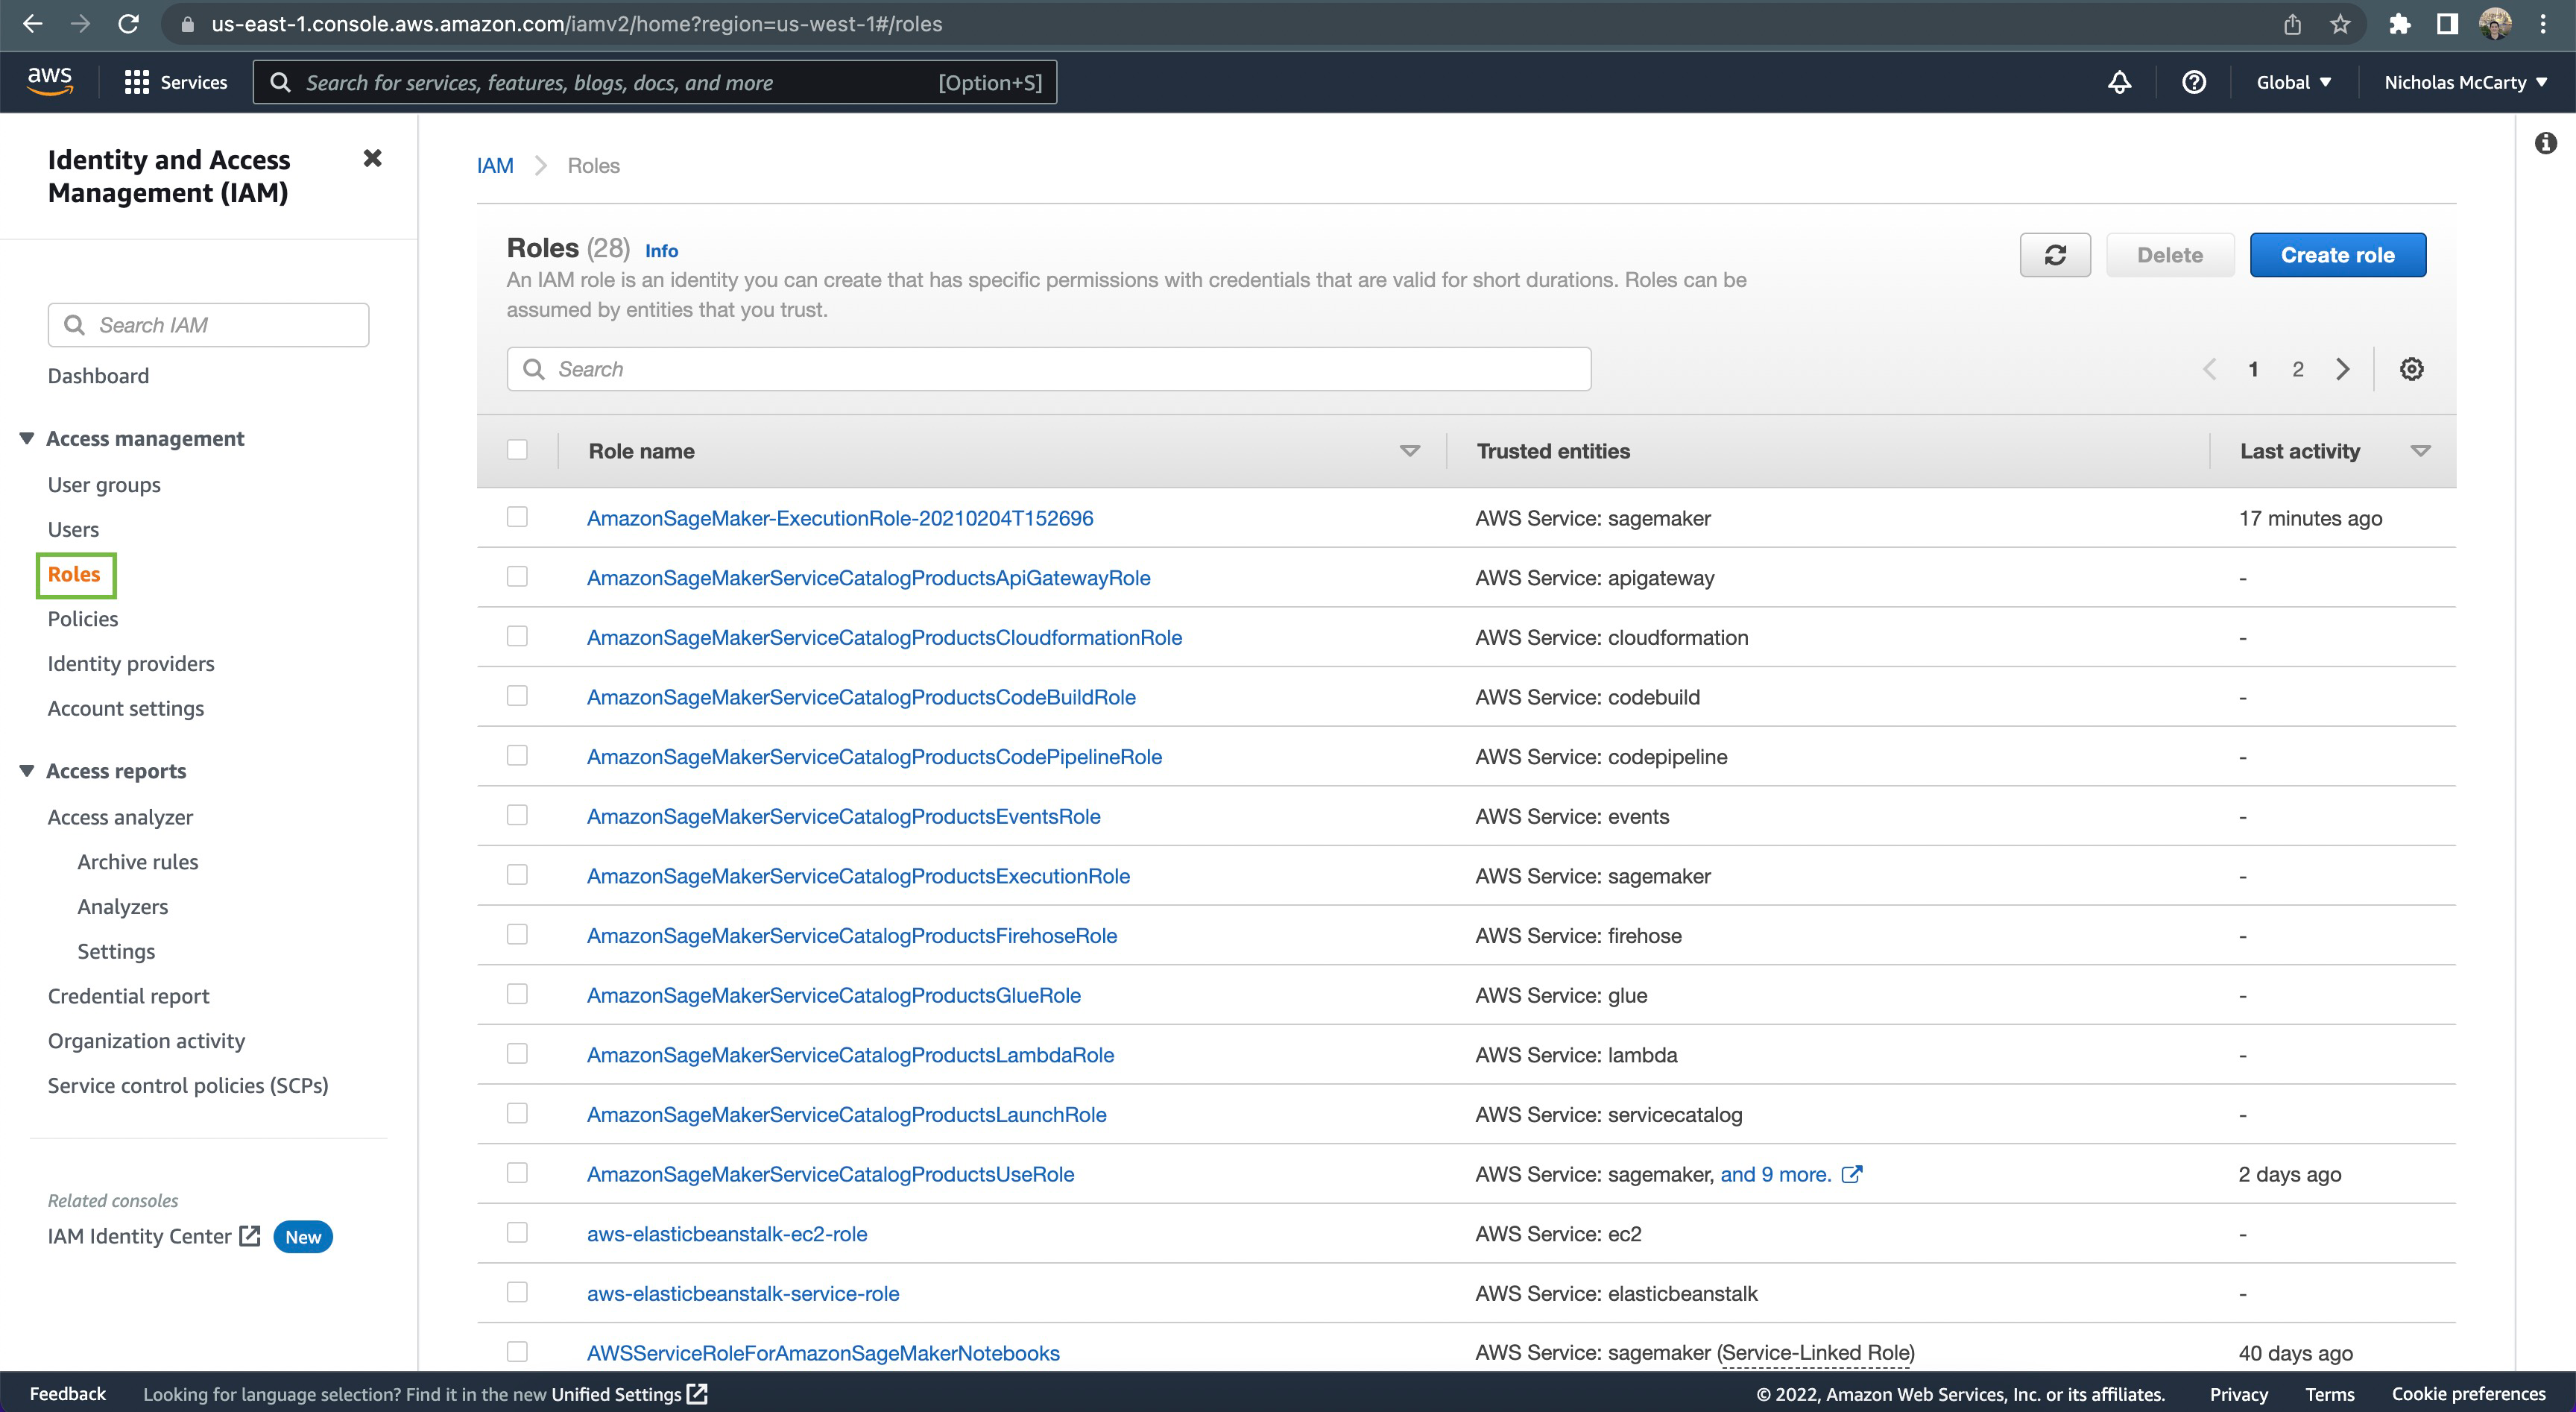Viewport: 2576px width, 1412px height.
Task: Close the IAM navigation panel
Action: 372,158
